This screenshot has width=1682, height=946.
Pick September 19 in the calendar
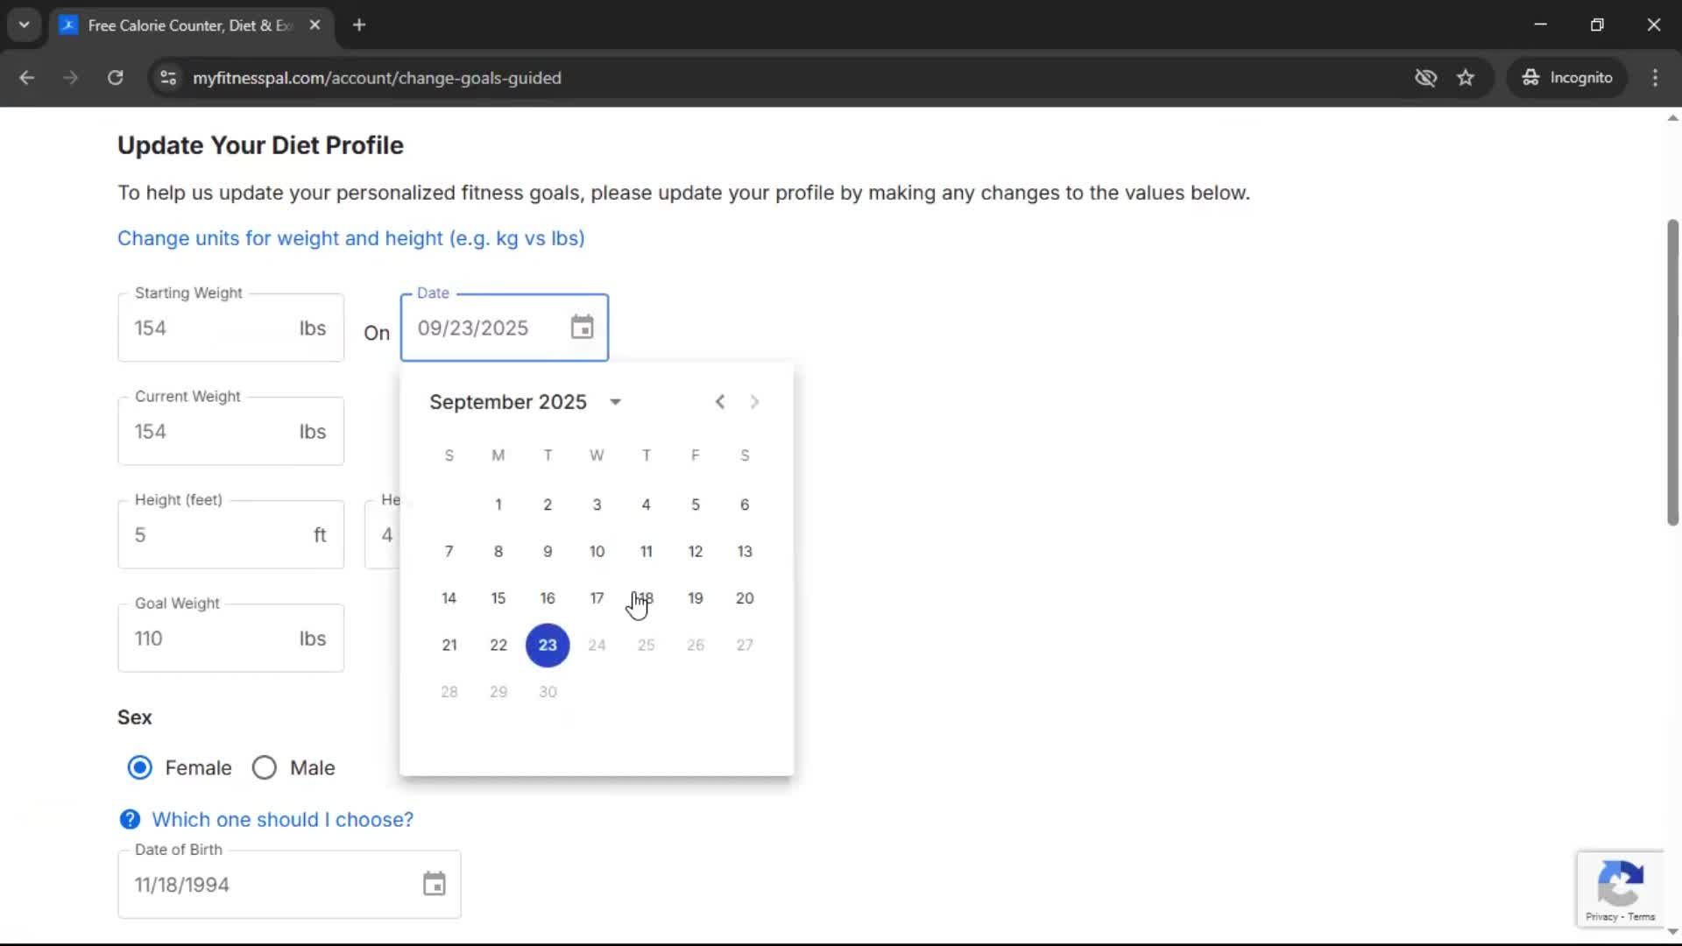696,598
